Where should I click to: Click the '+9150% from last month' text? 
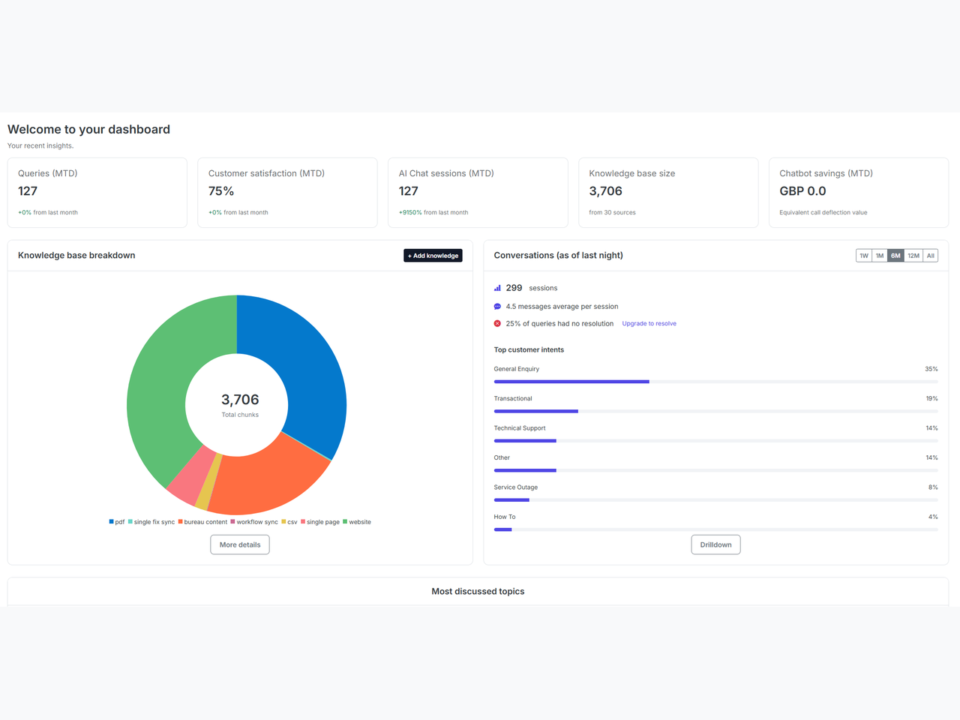click(x=433, y=213)
